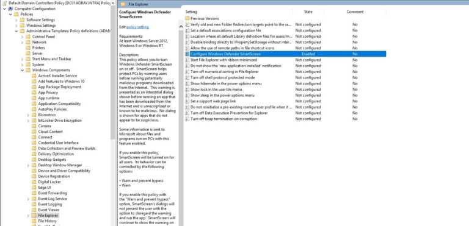The height and width of the screenshot is (226, 469).
Task: Click the Policies folder icon
Action: click(x=16, y=15)
